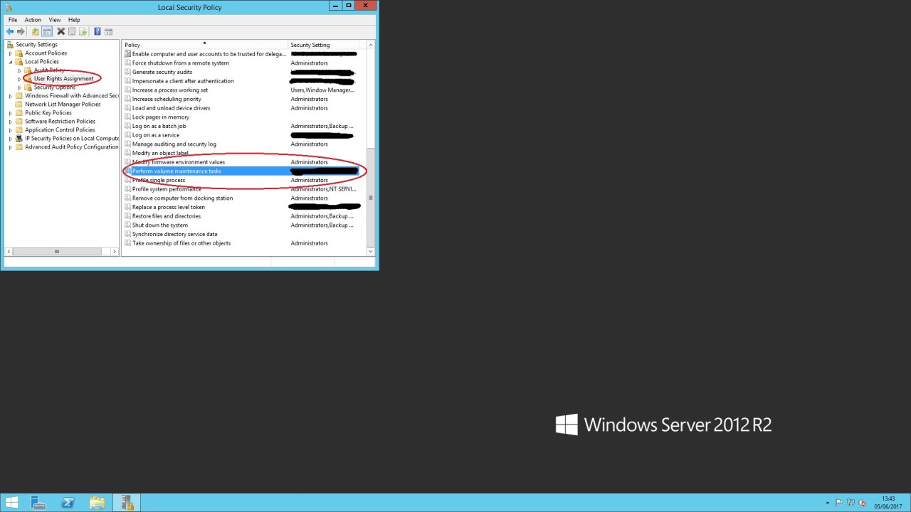Expand the Advanced Audit Policy Configuration node

pos(11,147)
